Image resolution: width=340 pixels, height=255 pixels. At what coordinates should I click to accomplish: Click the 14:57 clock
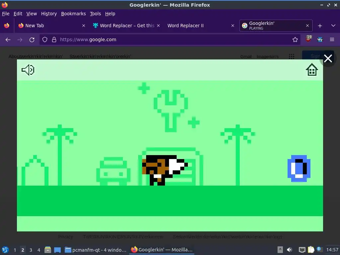tap(332, 250)
